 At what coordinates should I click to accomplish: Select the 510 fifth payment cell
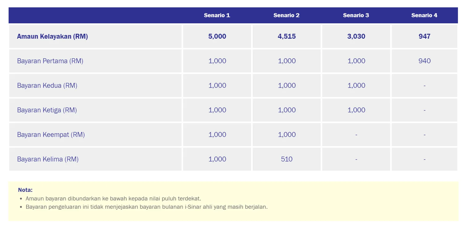click(287, 159)
